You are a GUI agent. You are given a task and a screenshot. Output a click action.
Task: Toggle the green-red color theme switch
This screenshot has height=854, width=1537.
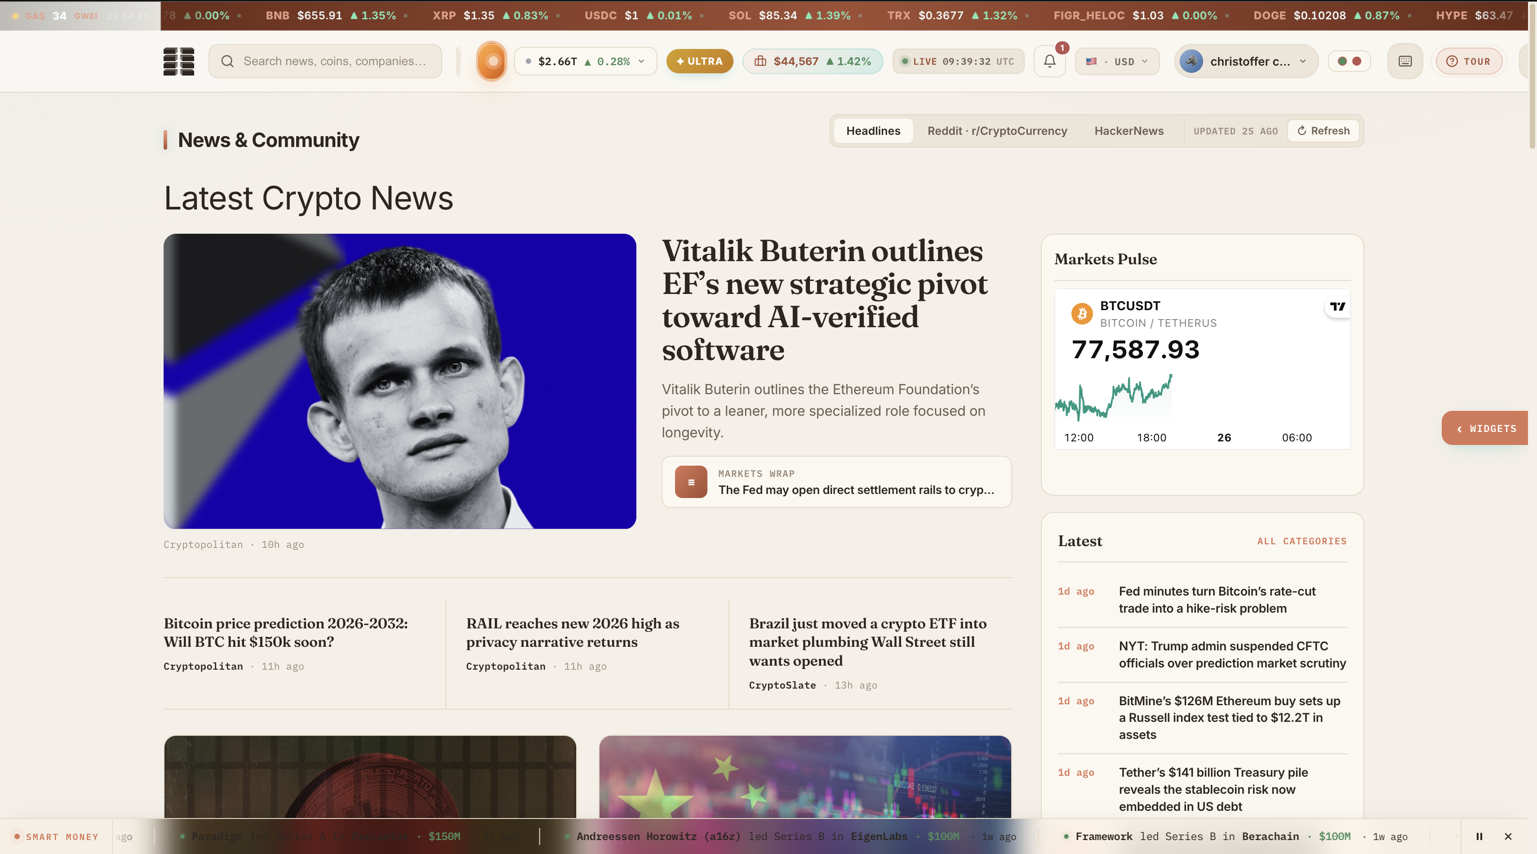coord(1349,62)
